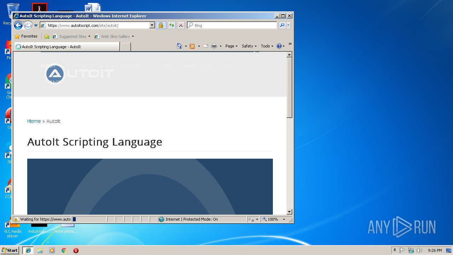The width and height of the screenshot is (453, 255).
Task: Expand the Print options dropdown arrow
Action: [220, 46]
